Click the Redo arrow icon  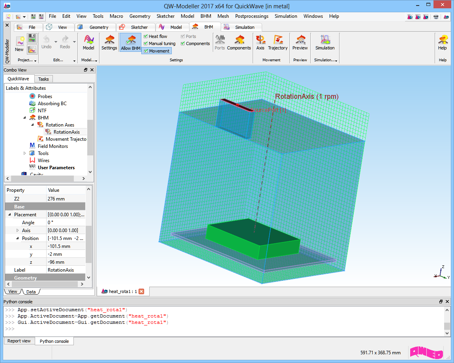click(x=65, y=39)
